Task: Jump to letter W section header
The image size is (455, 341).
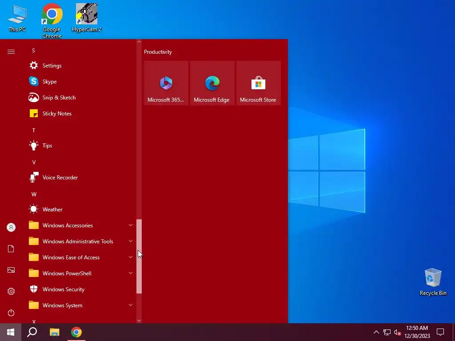Action: pos(34,194)
